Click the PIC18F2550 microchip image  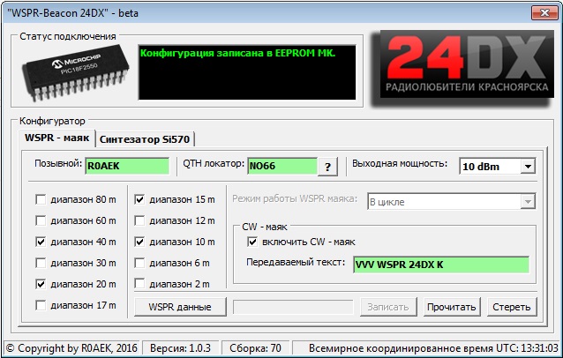tap(76, 72)
